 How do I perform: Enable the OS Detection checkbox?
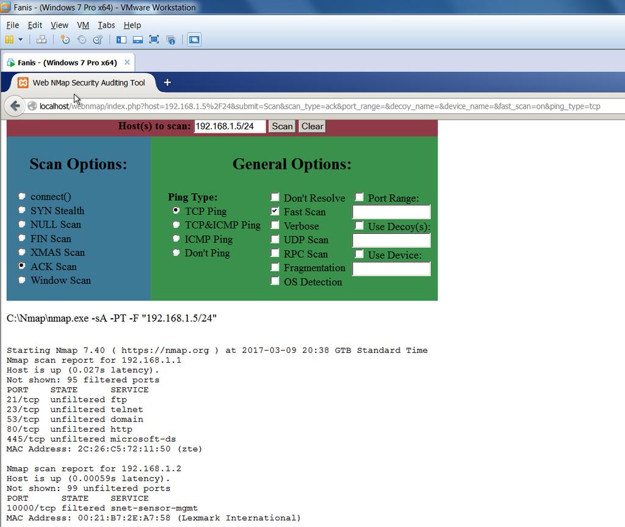[x=275, y=281]
